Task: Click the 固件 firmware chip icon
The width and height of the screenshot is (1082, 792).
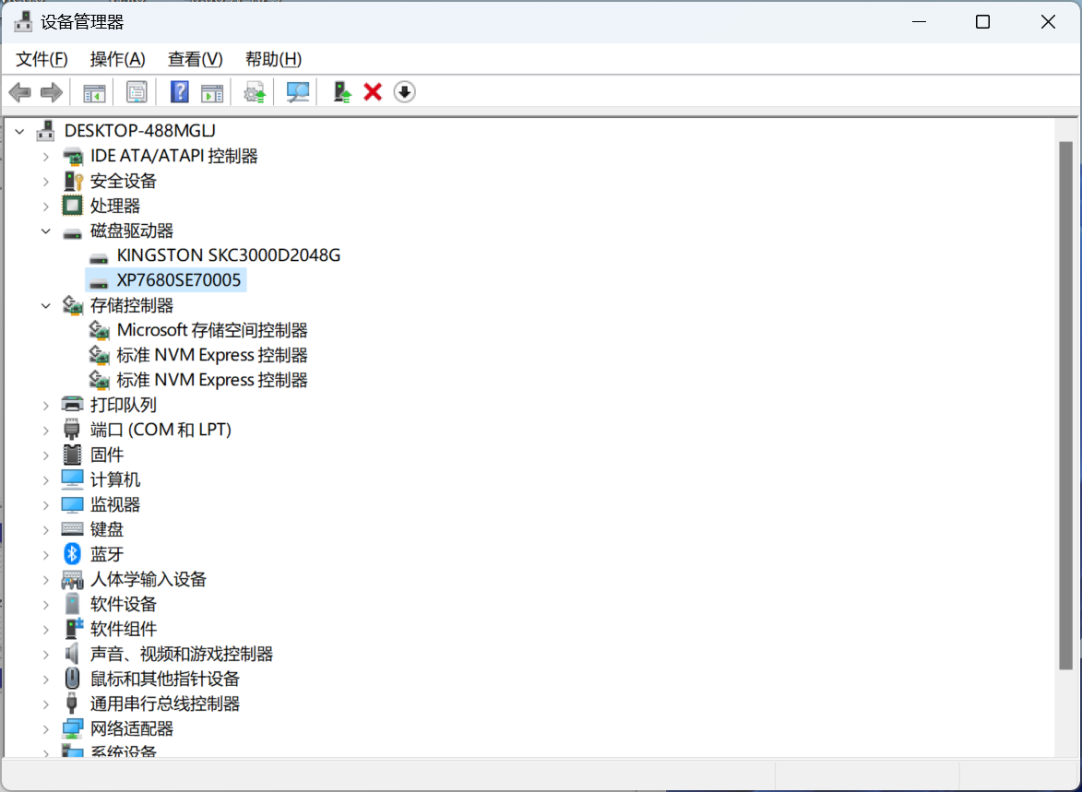Action: 72,455
